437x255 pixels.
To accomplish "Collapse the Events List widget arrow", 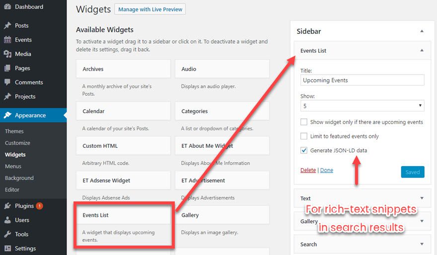I will (422, 51).
